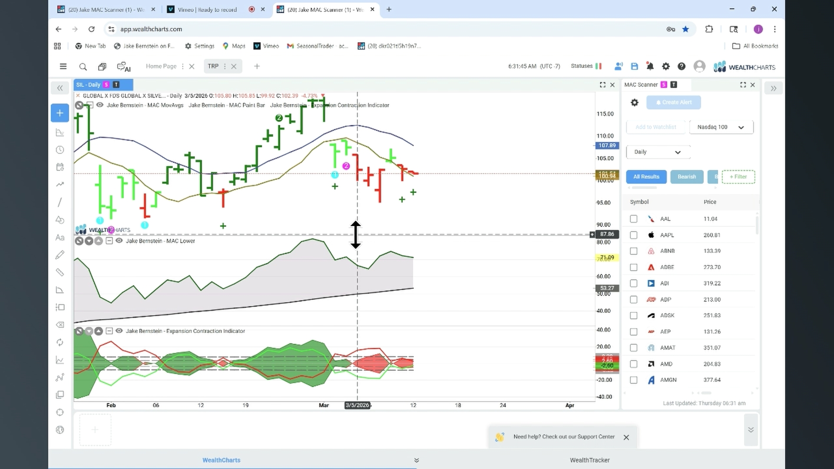This screenshot has width=834, height=469.
Task: Toggle visibility eye of MAC Lower indicator
Action: (119, 241)
